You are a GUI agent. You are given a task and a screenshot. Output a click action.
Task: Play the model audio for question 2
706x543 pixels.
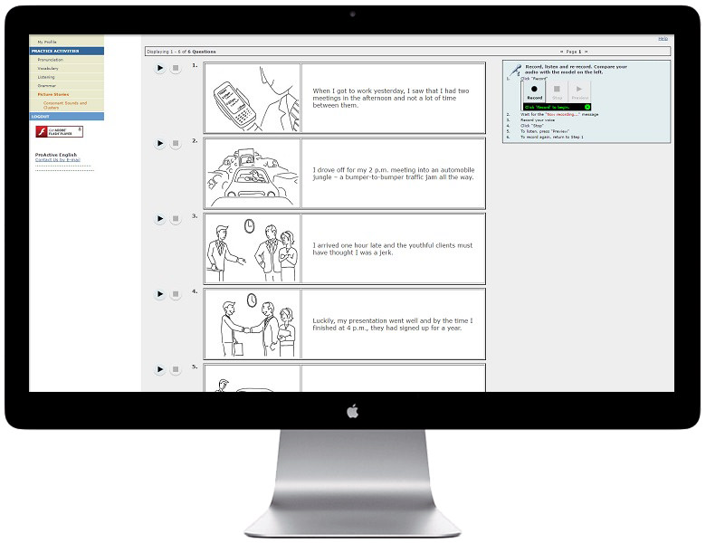click(x=160, y=143)
